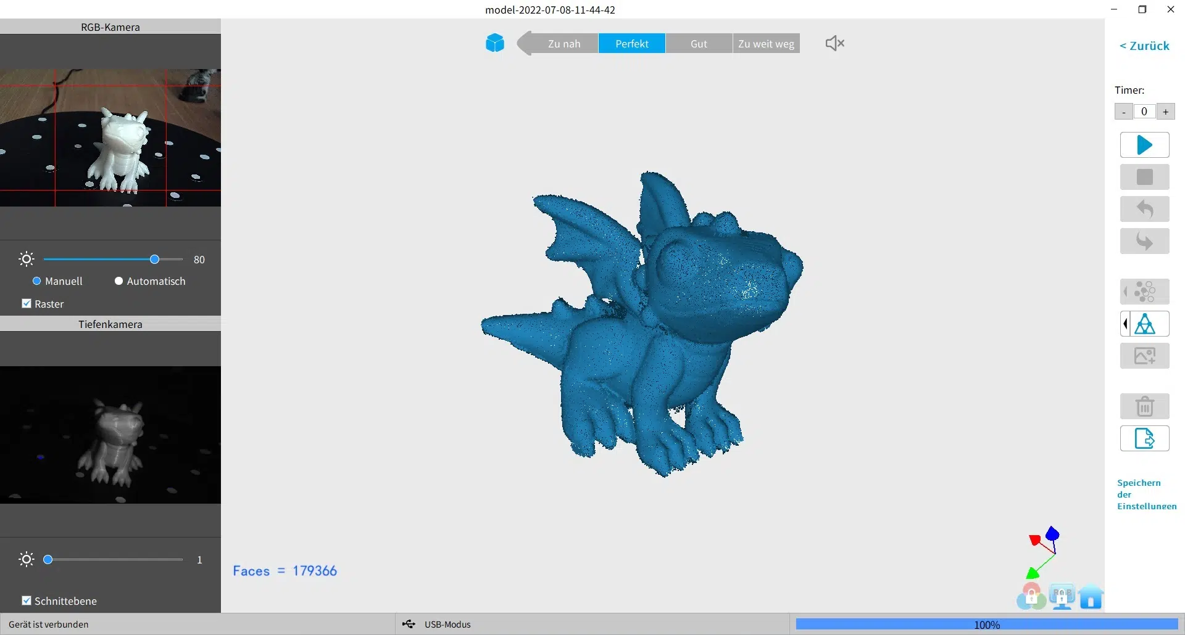The image size is (1185, 635).
Task: Select the 'Perfekt' distance segment
Action: coord(632,44)
